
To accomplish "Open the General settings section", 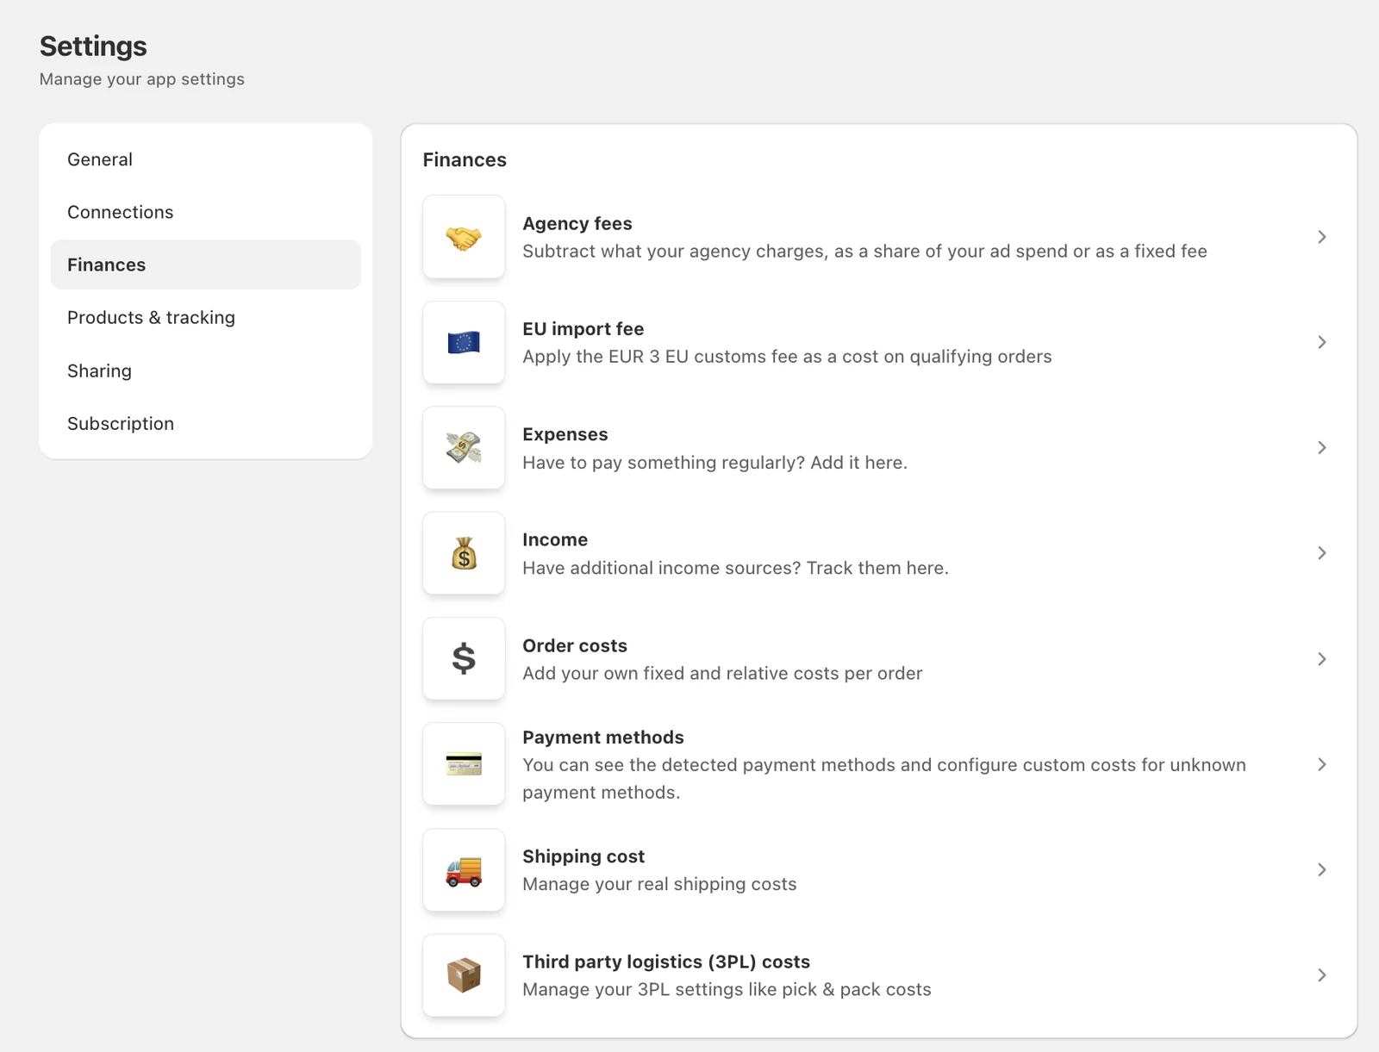I will click(205, 159).
